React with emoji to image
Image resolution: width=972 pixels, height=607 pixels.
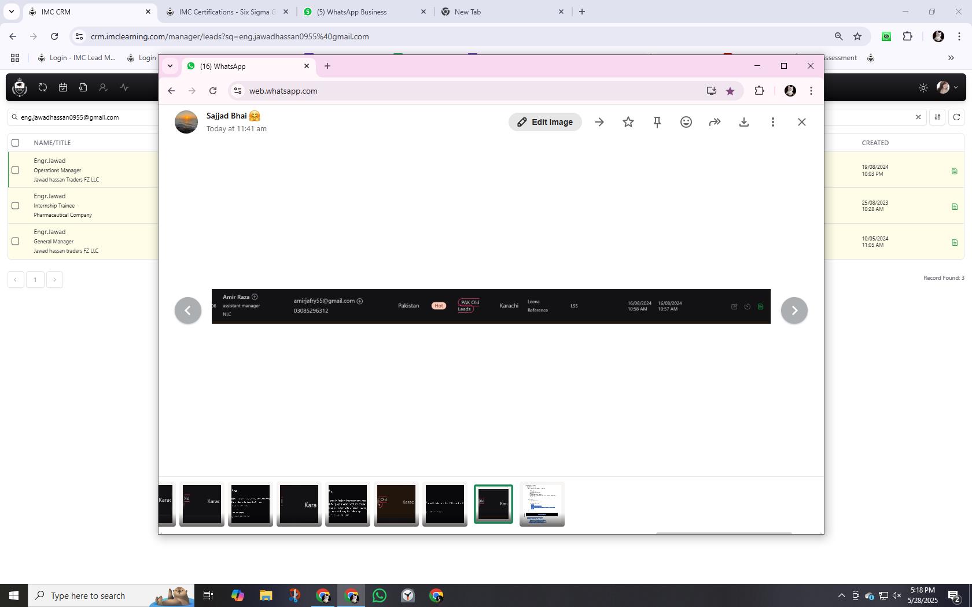[x=686, y=122]
